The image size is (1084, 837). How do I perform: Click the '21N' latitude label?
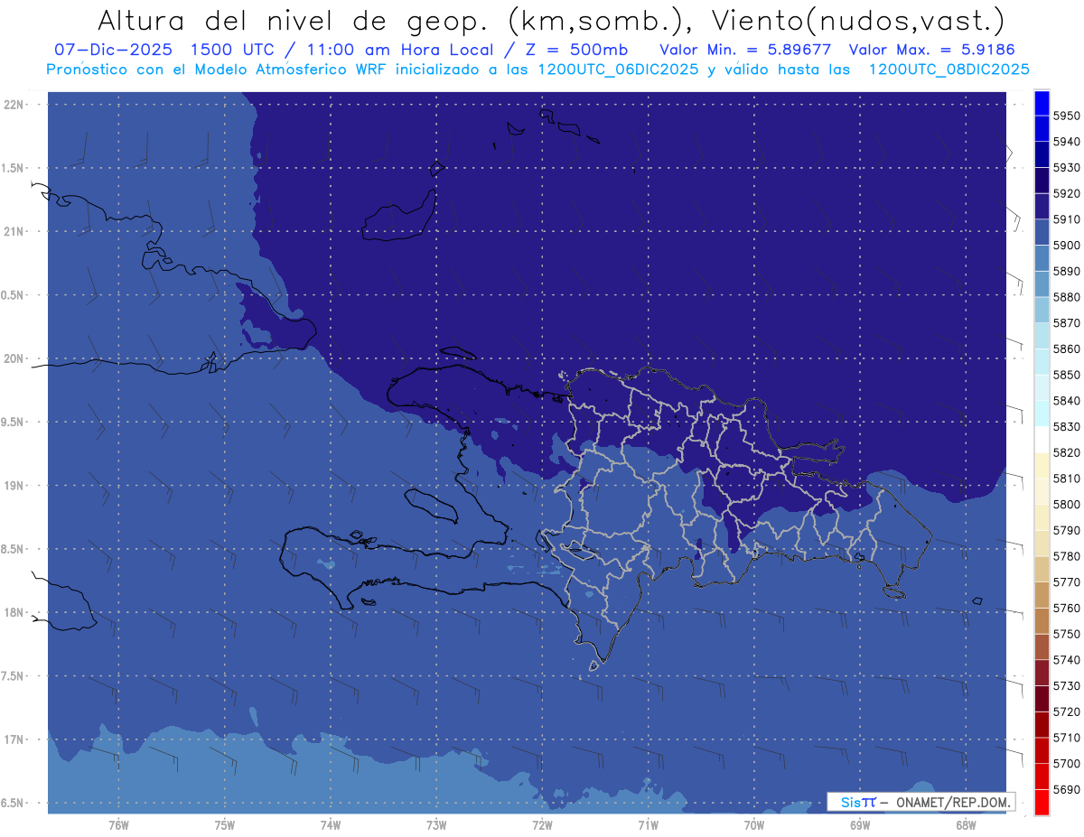tap(14, 232)
